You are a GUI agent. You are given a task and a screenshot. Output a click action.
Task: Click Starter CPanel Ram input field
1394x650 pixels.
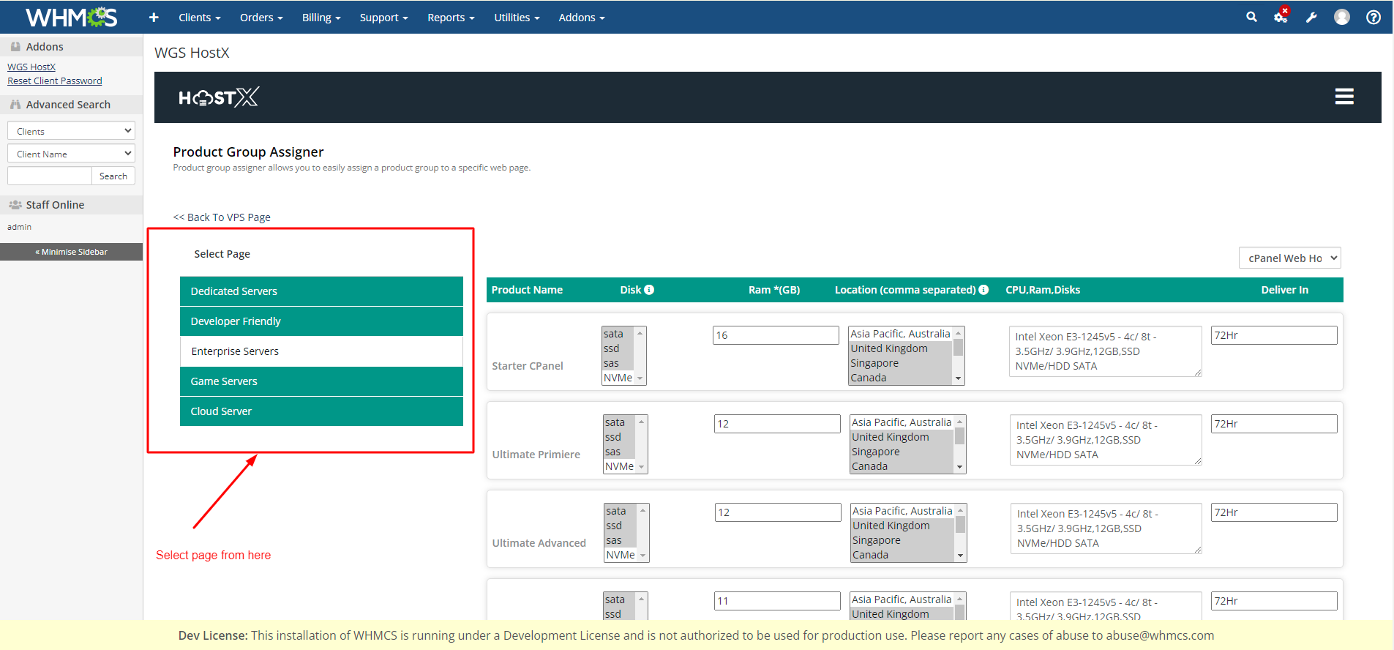[775, 335]
